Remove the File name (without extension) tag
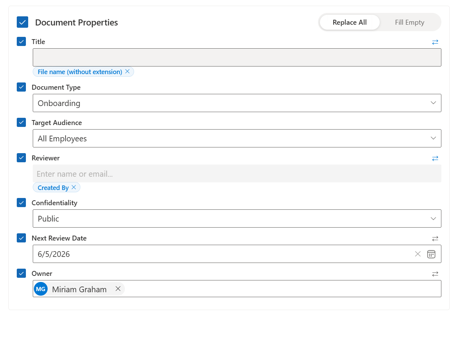Image resolution: width=457 pixels, height=342 pixels. click(128, 71)
